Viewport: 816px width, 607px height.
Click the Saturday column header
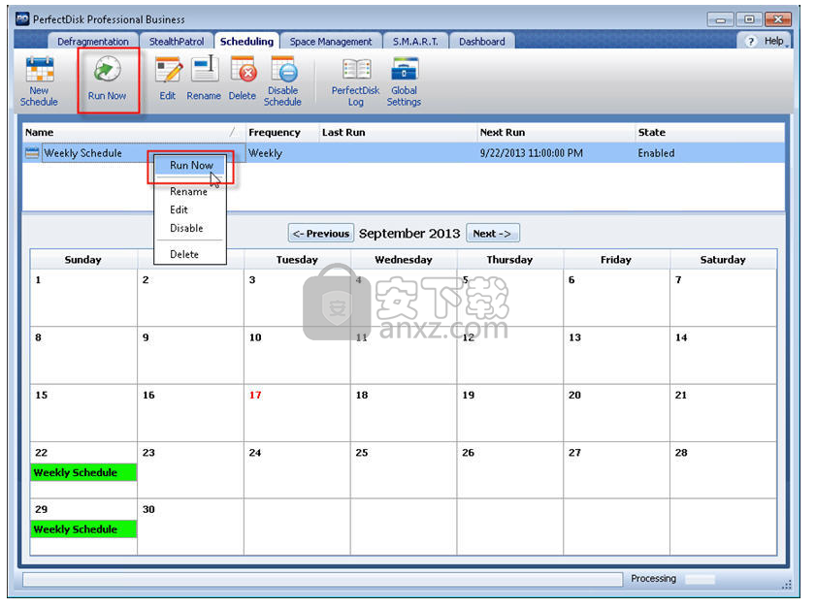pos(724,260)
